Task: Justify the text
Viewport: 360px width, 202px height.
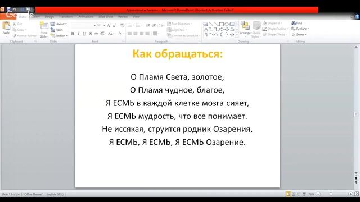Action: click(147, 34)
